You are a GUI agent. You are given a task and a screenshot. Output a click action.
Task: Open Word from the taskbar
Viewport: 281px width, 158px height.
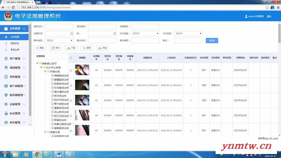tap(59, 154)
